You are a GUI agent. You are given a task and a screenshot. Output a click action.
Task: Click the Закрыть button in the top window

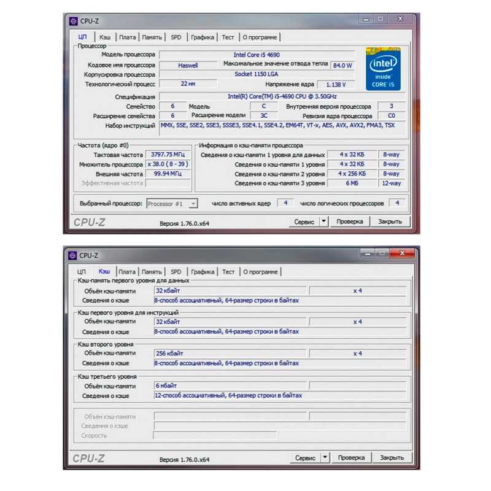click(x=390, y=222)
